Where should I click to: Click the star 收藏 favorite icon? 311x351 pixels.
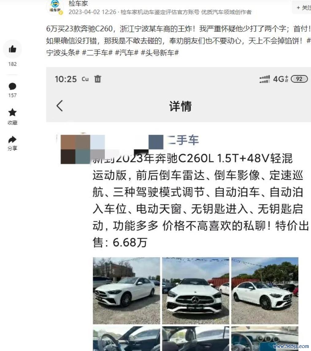coord(12,113)
